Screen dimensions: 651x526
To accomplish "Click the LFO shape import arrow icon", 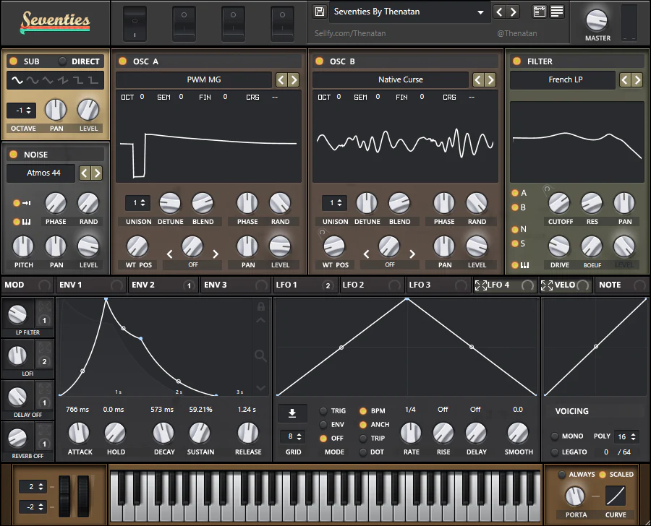I will (x=292, y=413).
